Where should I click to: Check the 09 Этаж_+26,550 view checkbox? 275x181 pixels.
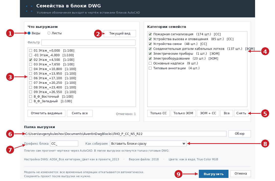point(30,92)
